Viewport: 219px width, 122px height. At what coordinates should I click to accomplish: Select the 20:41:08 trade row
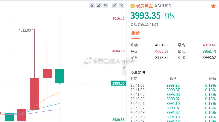click(173, 85)
